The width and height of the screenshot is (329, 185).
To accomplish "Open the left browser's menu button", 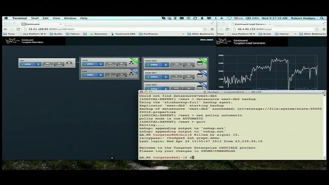I will (x=212, y=29).
